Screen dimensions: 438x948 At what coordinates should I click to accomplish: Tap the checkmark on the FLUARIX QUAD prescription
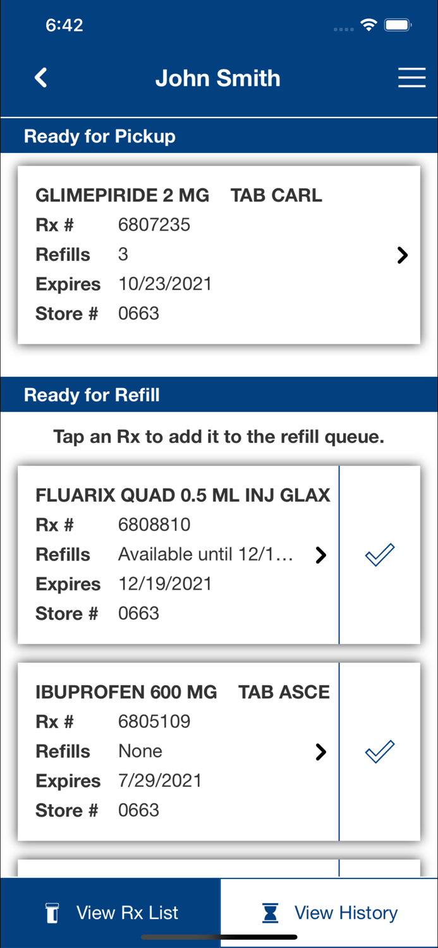[379, 554]
